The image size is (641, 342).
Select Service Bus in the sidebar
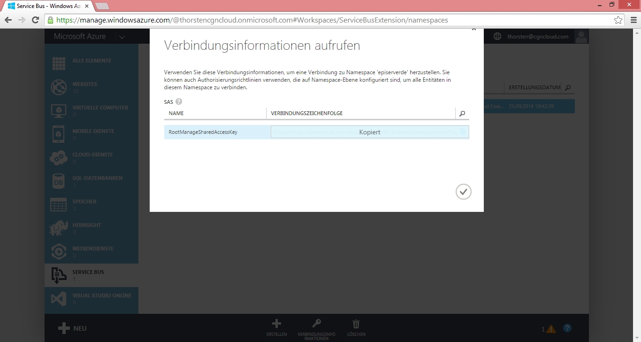[88, 275]
